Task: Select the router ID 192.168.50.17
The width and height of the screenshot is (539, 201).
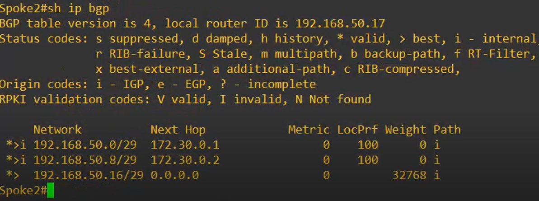Action: click(340, 23)
